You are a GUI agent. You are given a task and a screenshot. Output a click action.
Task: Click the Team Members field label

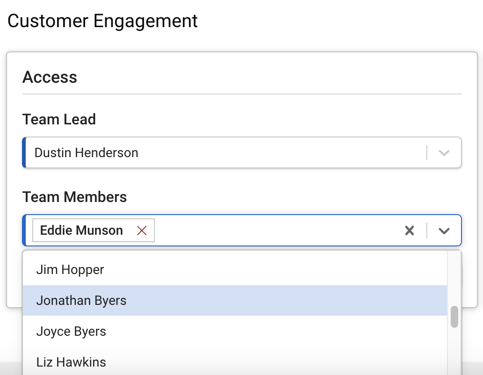74,197
